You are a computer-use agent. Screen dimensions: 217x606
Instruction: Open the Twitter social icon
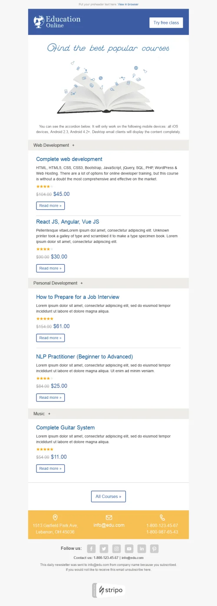tap(104, 549)
